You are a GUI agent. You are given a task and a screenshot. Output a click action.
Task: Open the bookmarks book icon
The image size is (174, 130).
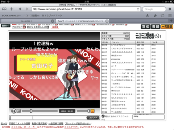tap(4, 9)
